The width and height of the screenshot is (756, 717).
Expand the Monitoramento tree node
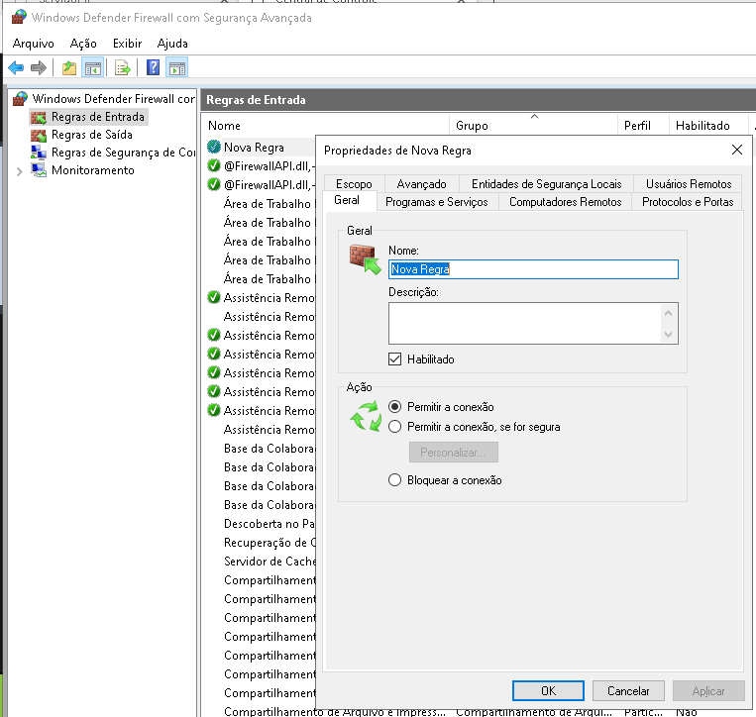(19, 171)
